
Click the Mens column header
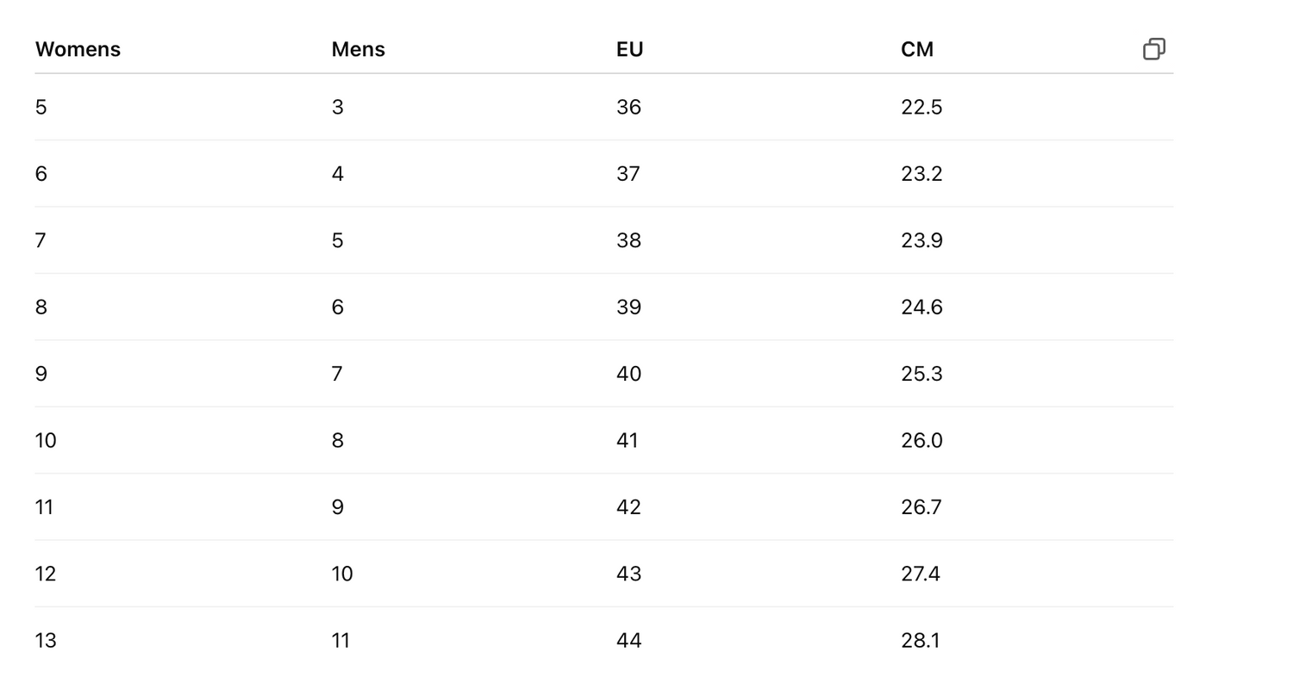[x=358, y=50]
